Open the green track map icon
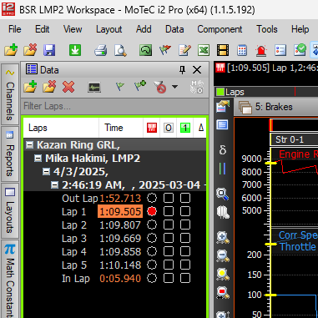Image resolution: width=318 pixels, height=318 pixels. tap(145, 50)
